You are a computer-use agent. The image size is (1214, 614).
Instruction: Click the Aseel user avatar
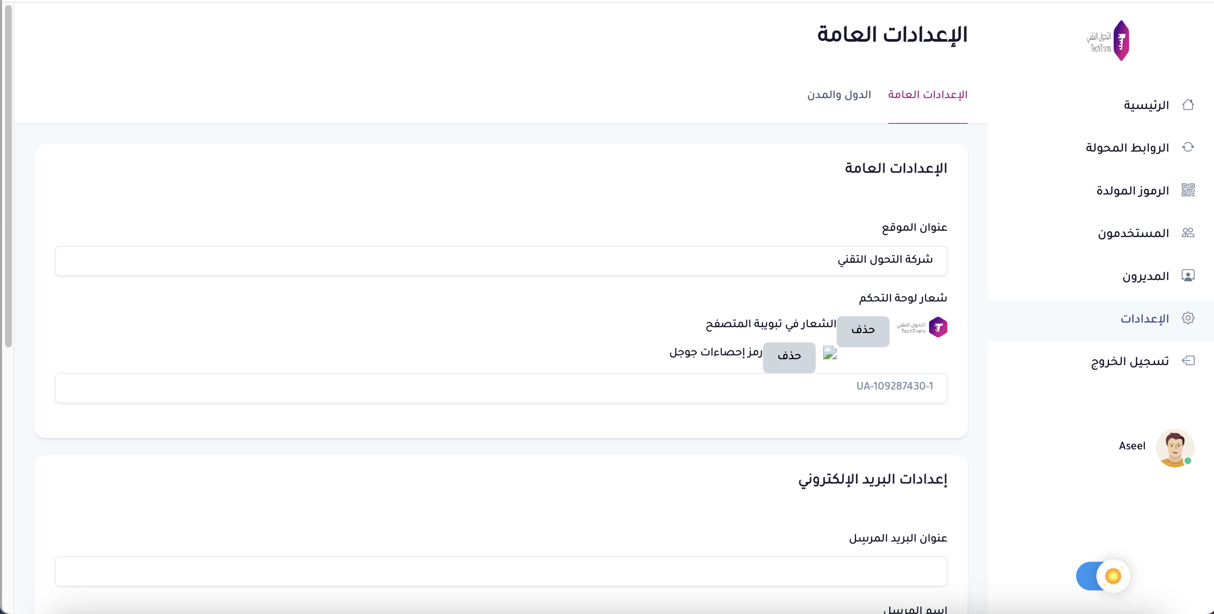1174,447
